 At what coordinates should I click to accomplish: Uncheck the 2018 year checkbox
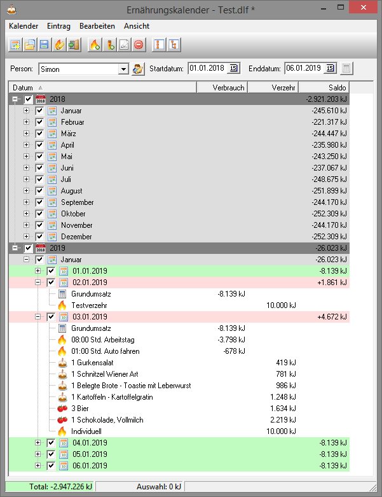[x=29, y=99]
